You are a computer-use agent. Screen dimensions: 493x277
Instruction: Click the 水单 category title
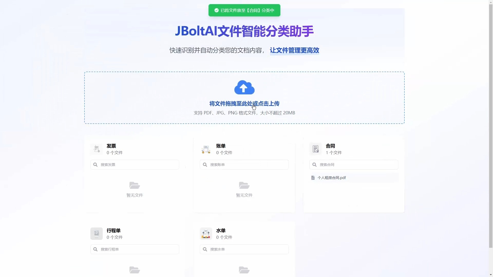221,231
